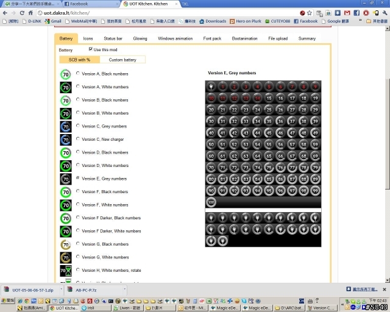
Task: Click Version E Grey numbers battery thumbnail
Action: (65, 179)
